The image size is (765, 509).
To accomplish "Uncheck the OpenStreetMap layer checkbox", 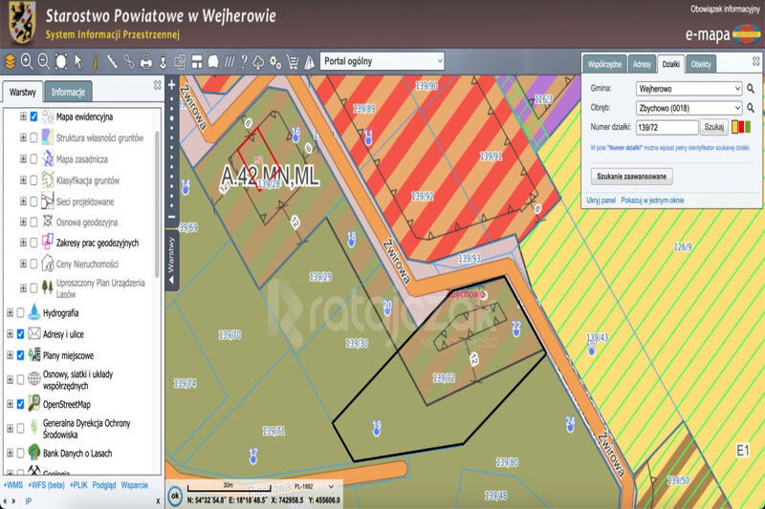I will (21, 403).
